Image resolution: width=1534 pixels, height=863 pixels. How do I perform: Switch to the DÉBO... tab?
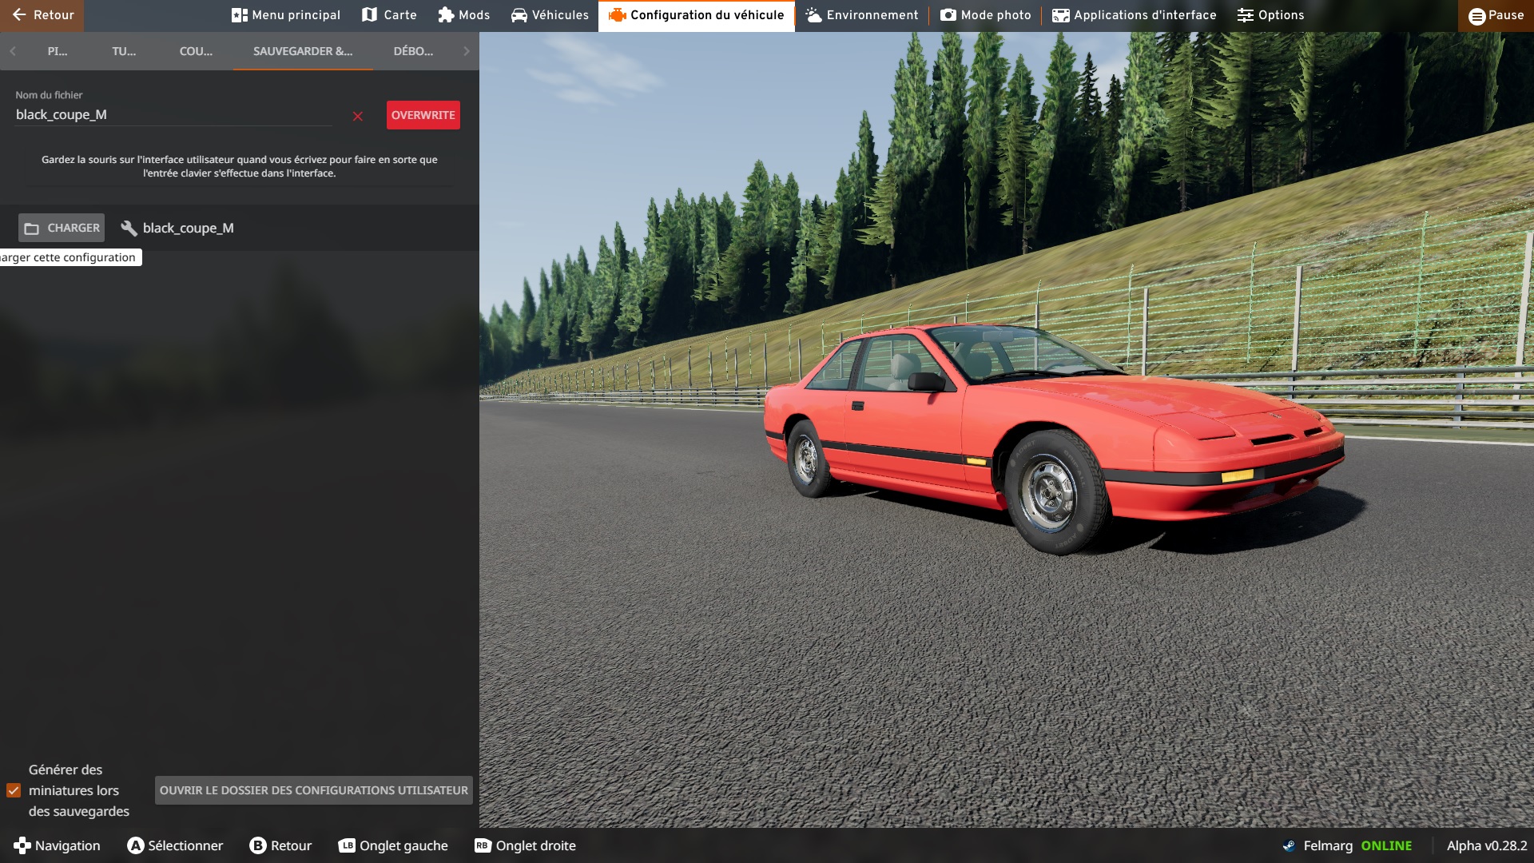pos(413,51)
